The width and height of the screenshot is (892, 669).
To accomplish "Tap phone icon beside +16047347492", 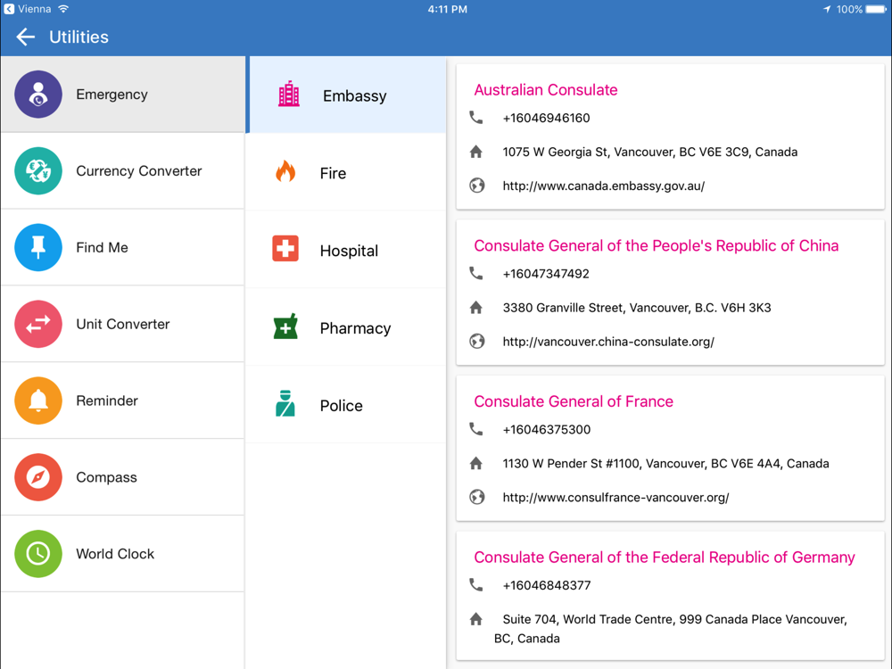I will [476, 274].
